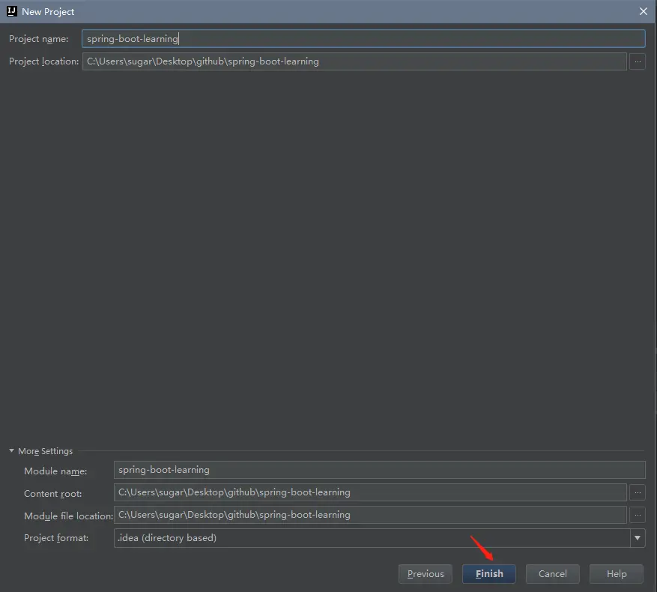Click the 'Module name:' label

click(x=55, y=471)
